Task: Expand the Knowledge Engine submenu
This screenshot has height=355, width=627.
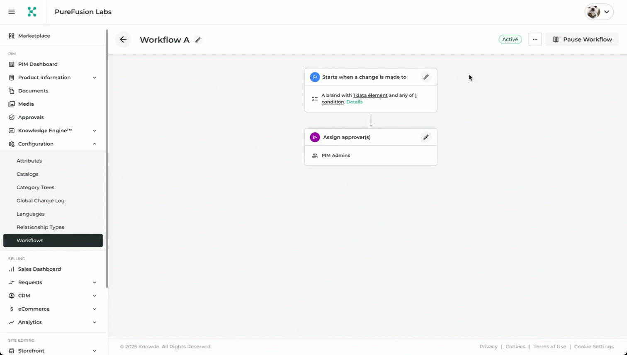Action: click(95, 131)
